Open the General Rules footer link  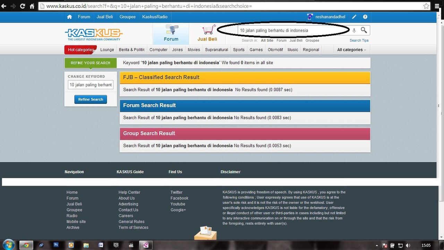[x=131, y=222]
